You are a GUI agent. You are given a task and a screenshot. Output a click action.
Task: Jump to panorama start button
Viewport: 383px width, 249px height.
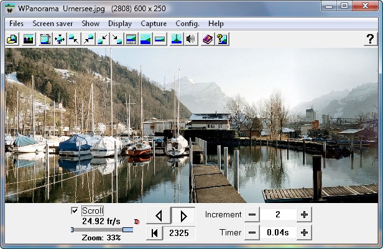coord(154,233)
